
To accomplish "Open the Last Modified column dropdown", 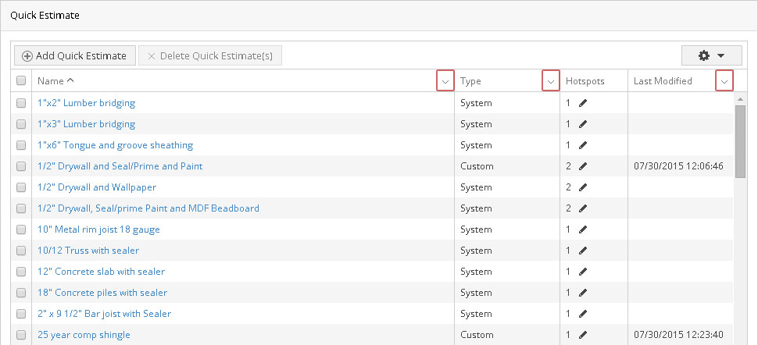I will 724,81.
